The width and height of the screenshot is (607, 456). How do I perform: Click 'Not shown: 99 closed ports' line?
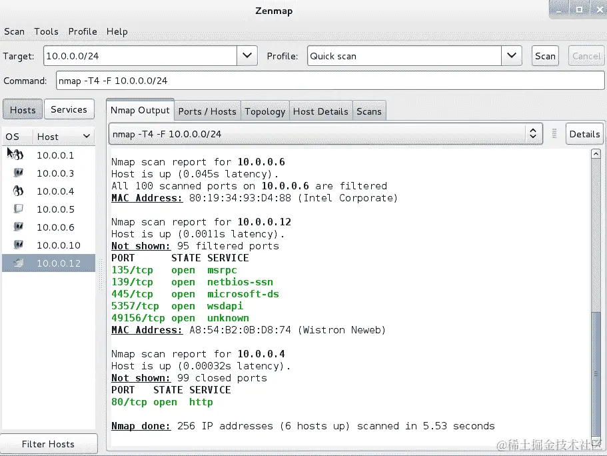tap(189, 378)
